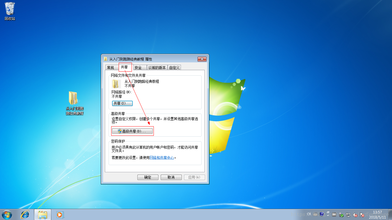The height and width of the screenshot is (220, 392).
Task: Click the 高级共享(D)... button
Action: point(132,131)
